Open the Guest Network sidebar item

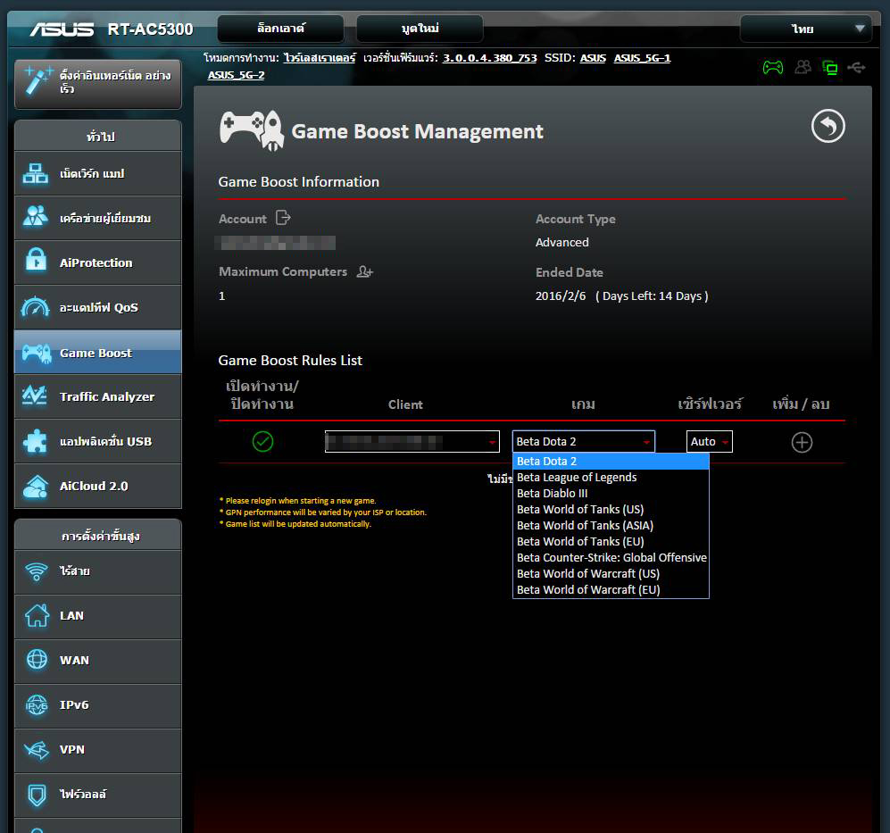click(97, 218)
